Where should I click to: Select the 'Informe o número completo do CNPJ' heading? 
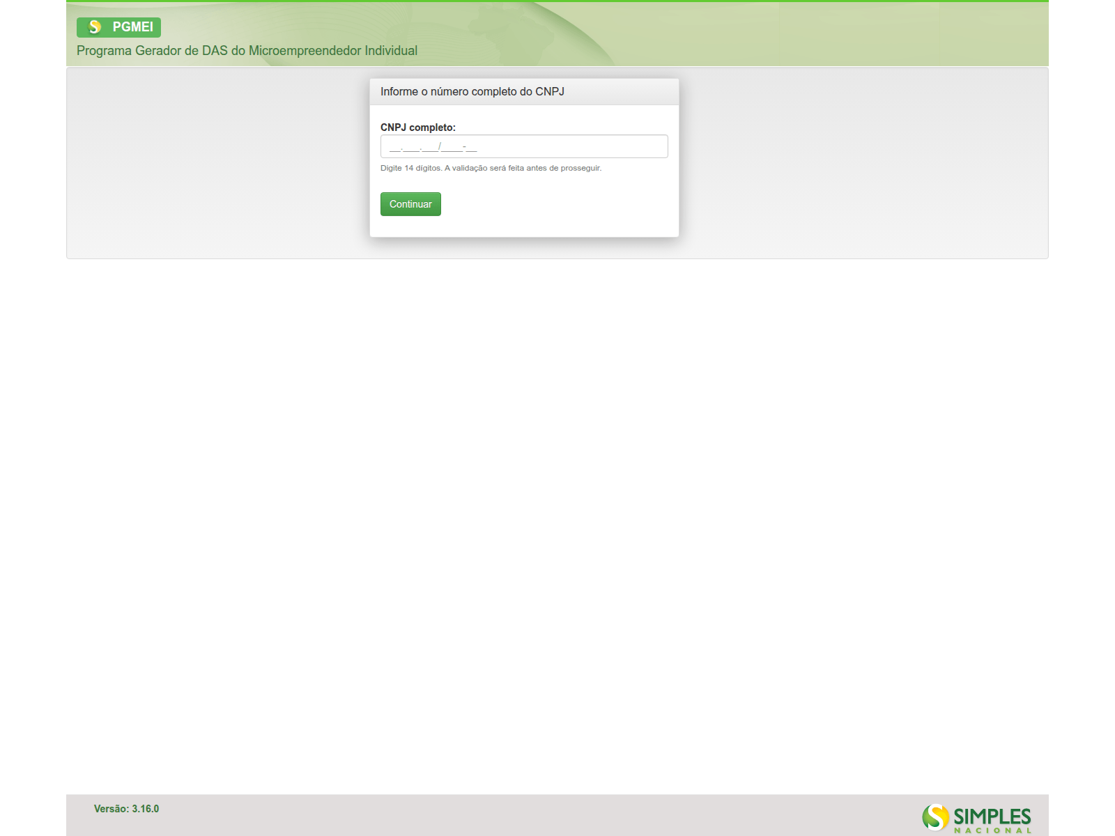pos(472,92)
